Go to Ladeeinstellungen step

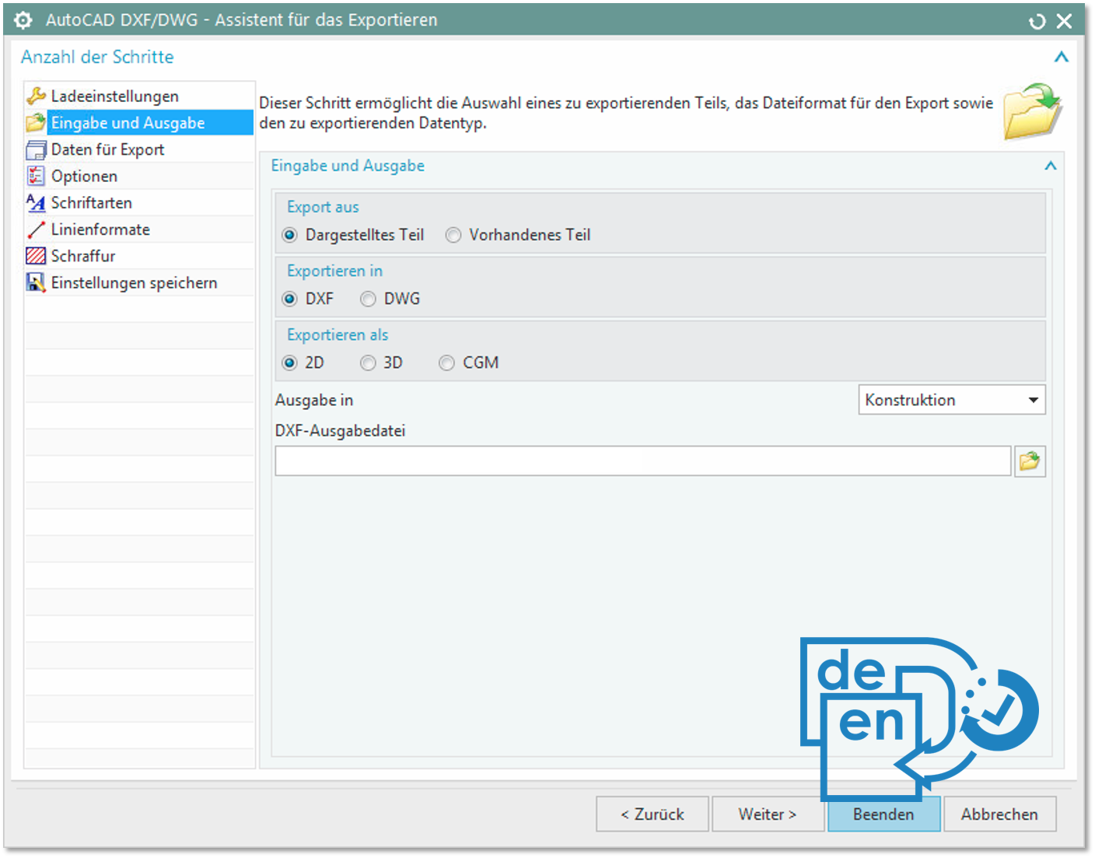pyautogui.click(x=139, y=96)
